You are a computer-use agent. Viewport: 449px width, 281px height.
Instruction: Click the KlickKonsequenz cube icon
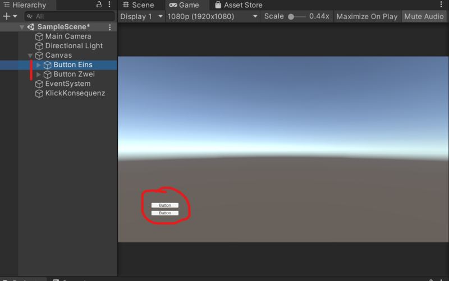tap(39, 93)
